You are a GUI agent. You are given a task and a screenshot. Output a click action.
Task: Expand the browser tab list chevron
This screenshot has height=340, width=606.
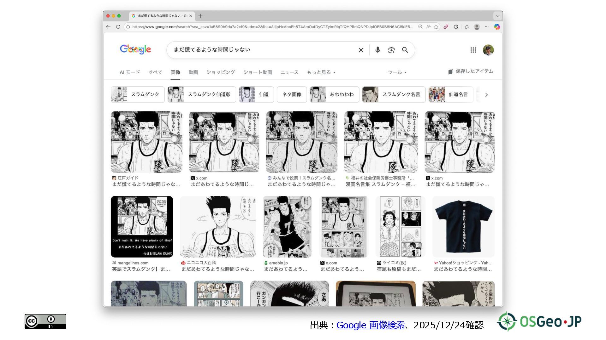click(497, 16)
